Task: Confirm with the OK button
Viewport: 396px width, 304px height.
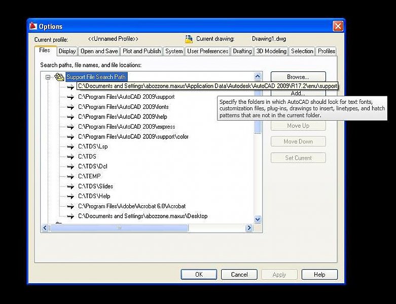Action: (x=199, y=275)
